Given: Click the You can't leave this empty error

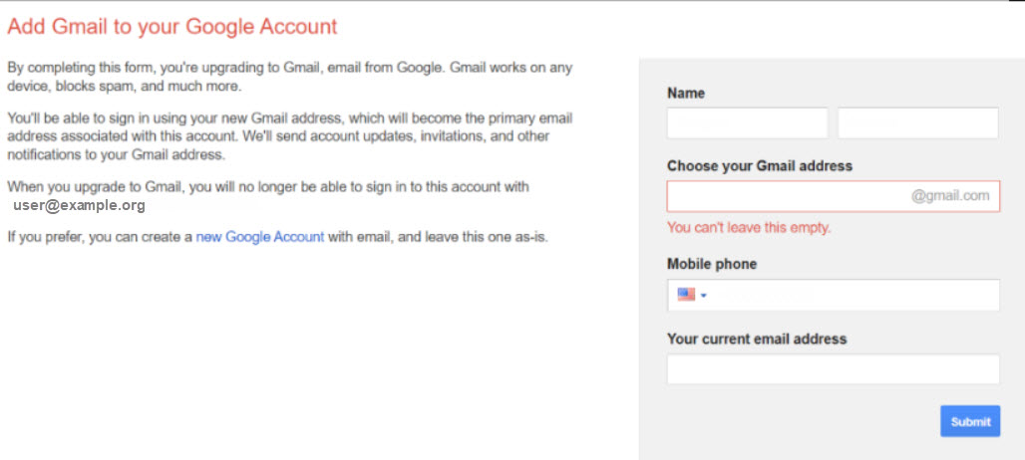Looking at the screenshot, I should tap(749, 228).
